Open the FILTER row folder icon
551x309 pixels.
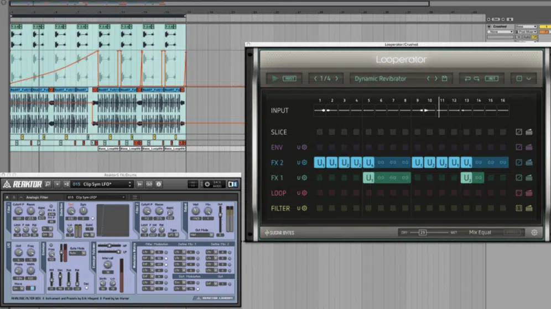pos(529,208)
